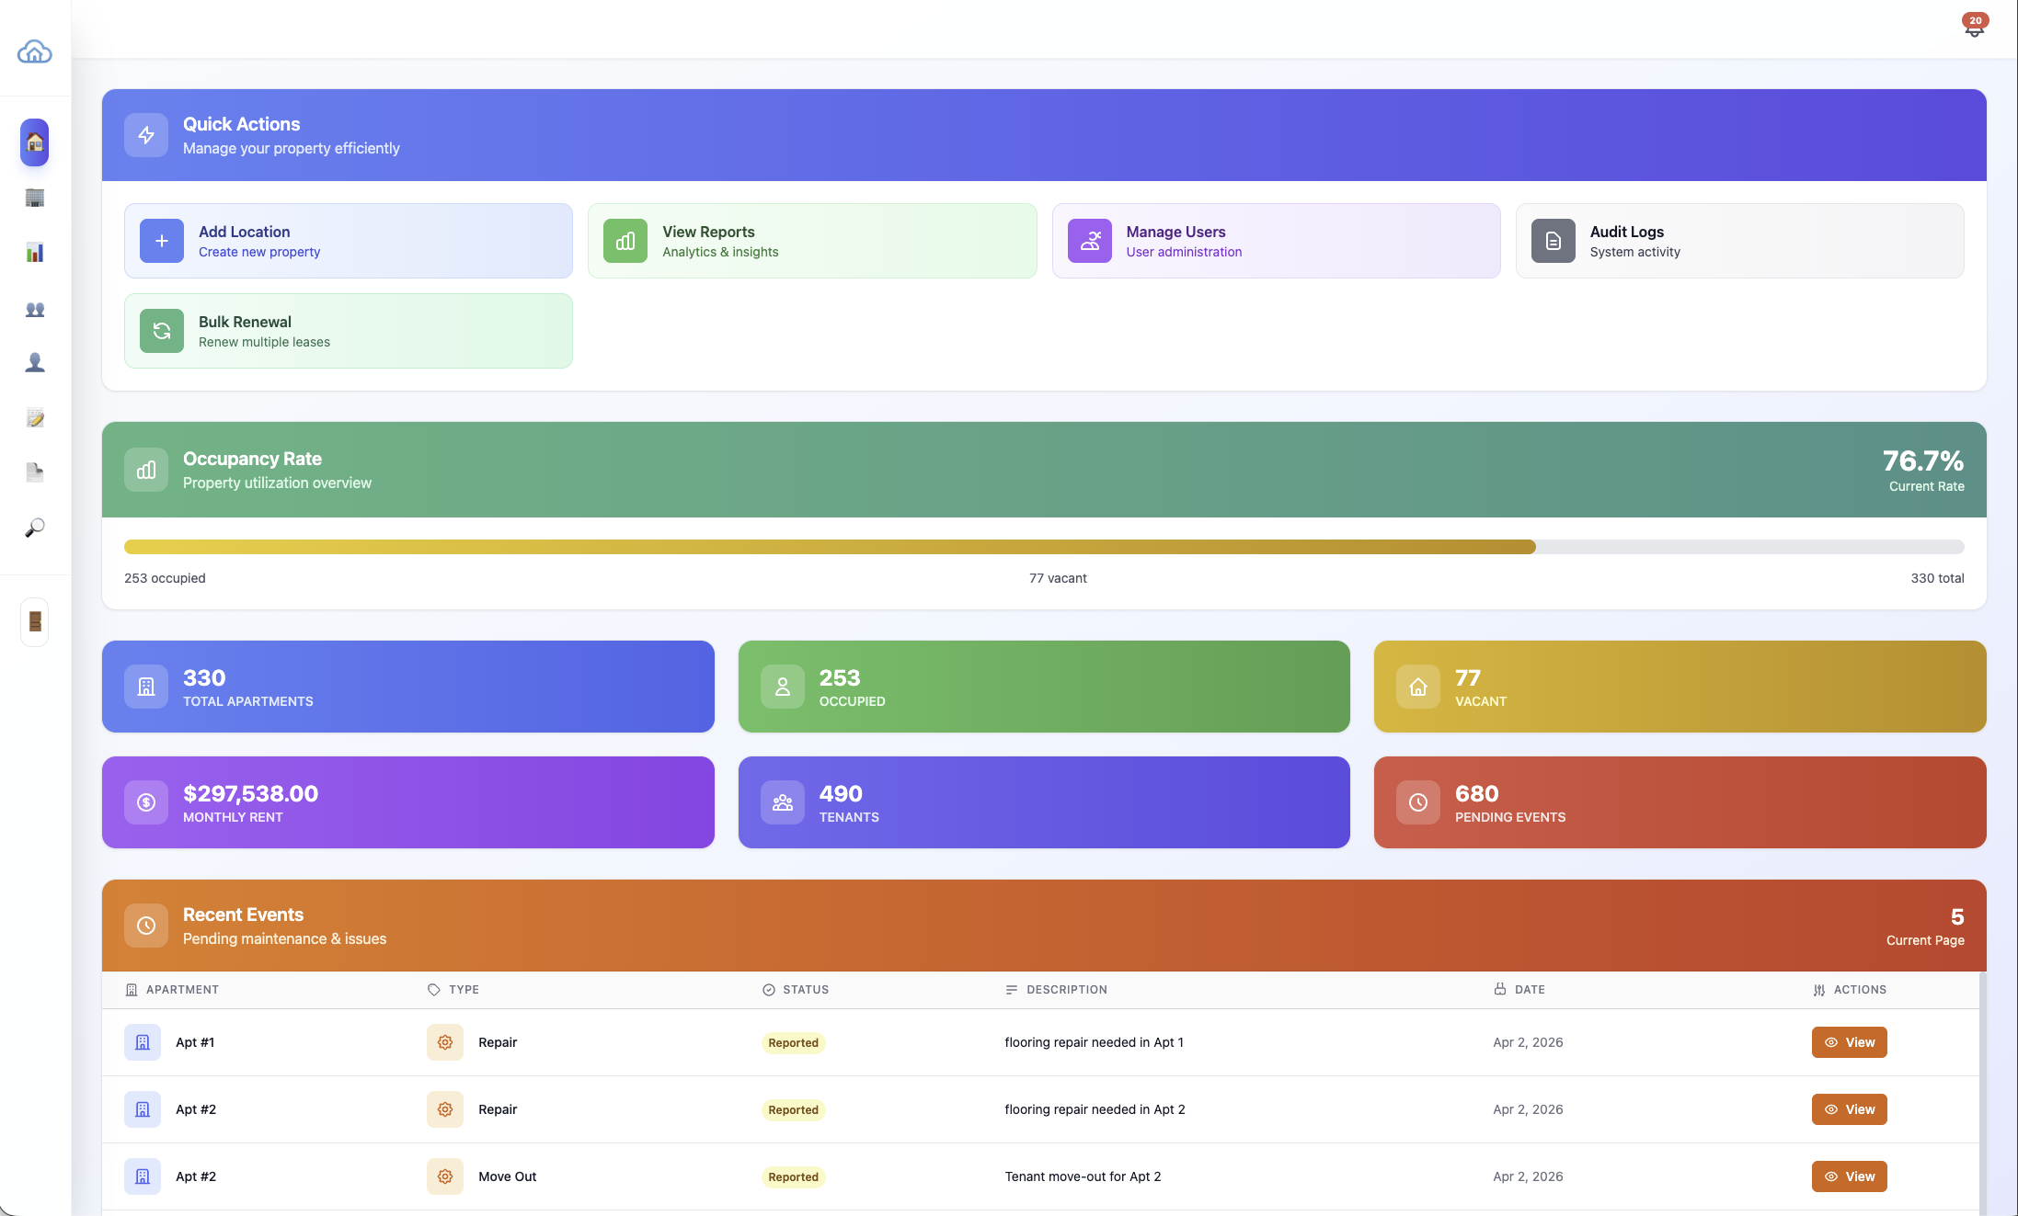Open the Add Location quick action
The image size is (2018, 1216).
(348, 240)
